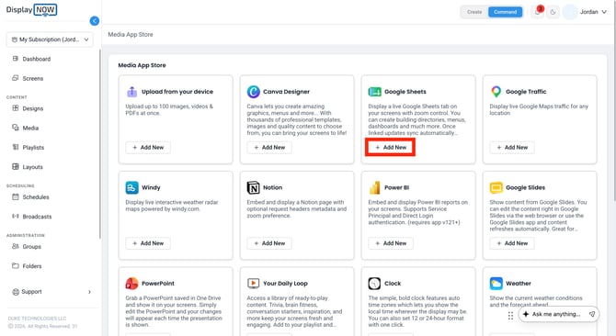The image size is (616, 336).
Task: Click the user avatar circle
Action: pos(570,12)
